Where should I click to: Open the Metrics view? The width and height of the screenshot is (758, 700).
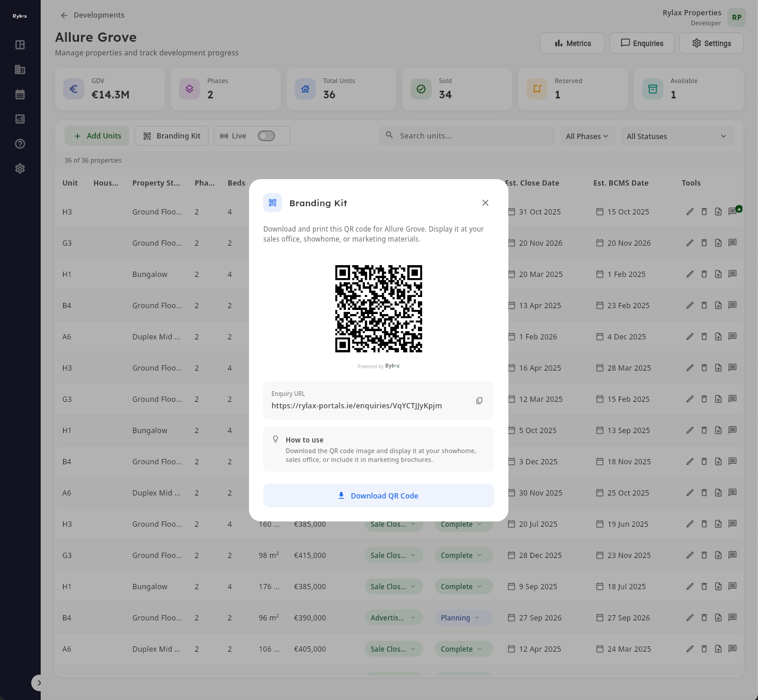(x=572, y=43)
